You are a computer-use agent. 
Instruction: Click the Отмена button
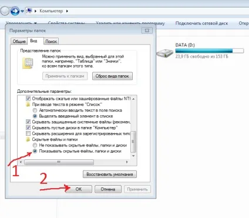click(x=108, y=189)
